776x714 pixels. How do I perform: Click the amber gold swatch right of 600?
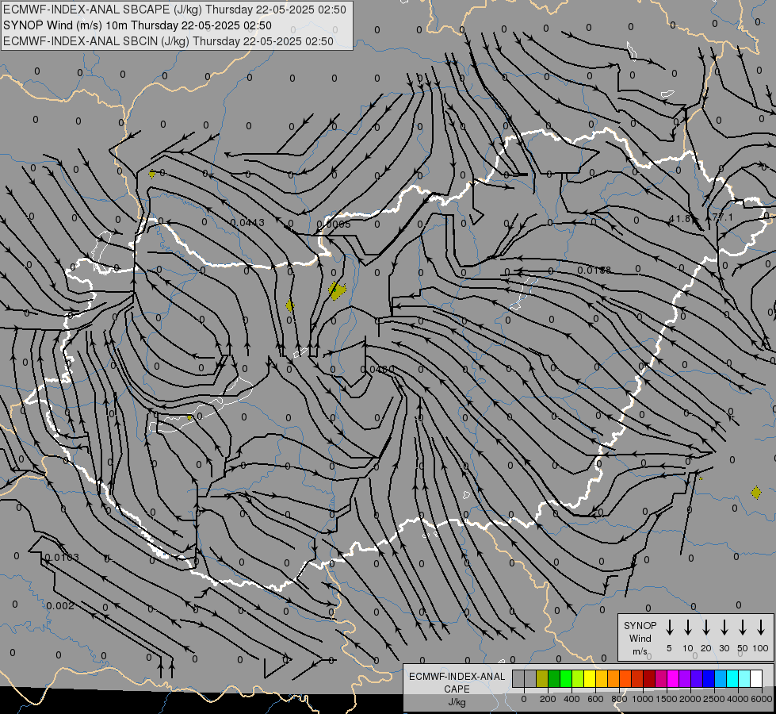(x=602, y=679)
